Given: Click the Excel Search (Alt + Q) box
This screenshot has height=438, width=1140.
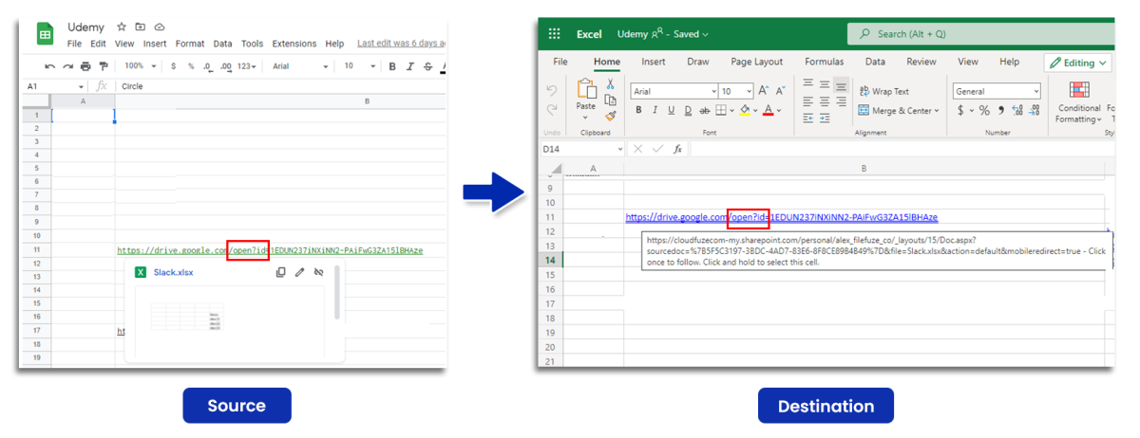Looking at the screenshot, I should pyautogui.click(x=978, y=34).
